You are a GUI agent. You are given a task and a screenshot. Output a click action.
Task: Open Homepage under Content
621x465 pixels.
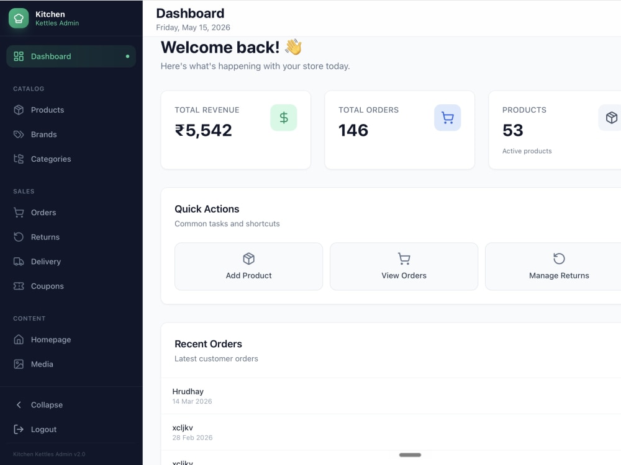[x=71, y=340]
